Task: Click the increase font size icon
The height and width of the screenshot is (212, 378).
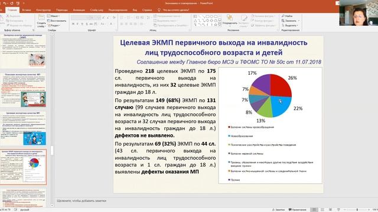Action: [x=103, y=18]
